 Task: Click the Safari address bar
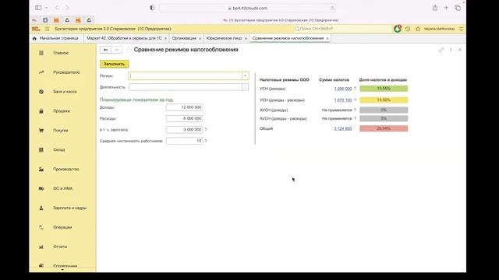pos(248,8)
